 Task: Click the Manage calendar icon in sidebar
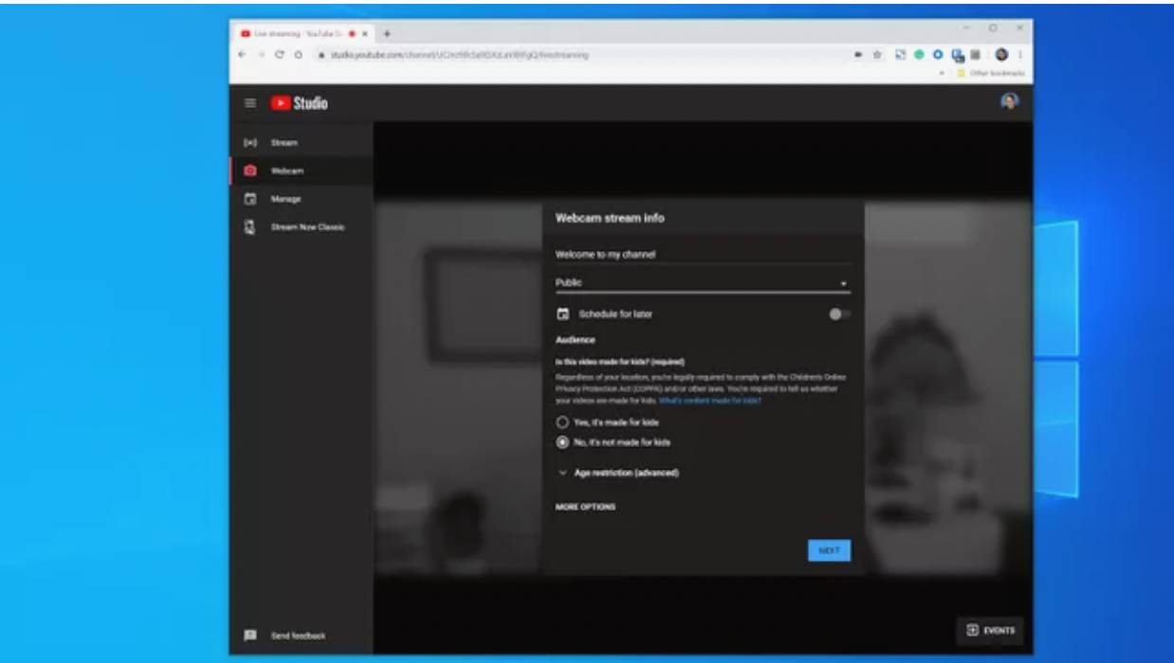pyautogui.click(x=250, y=199)
